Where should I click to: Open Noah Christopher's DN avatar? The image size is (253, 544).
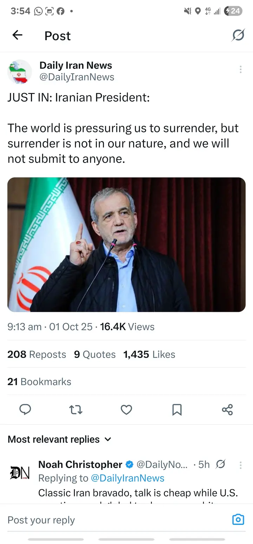tap(20, 472)
